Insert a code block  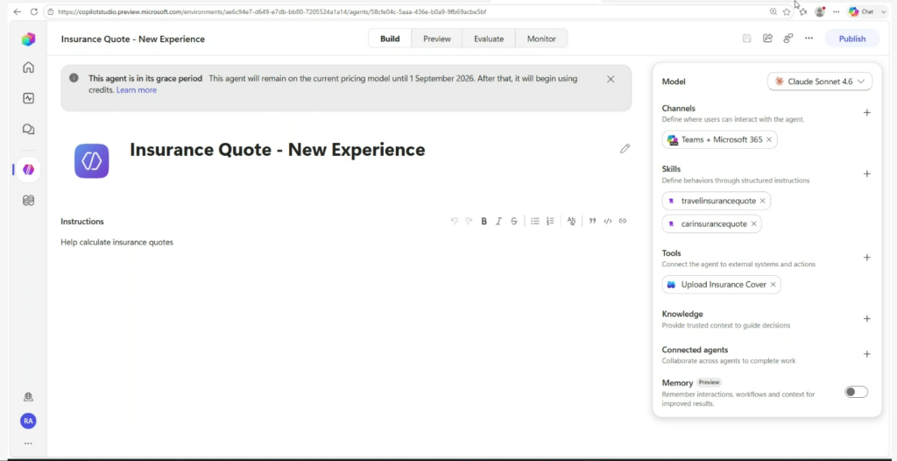tap(608, 221)
